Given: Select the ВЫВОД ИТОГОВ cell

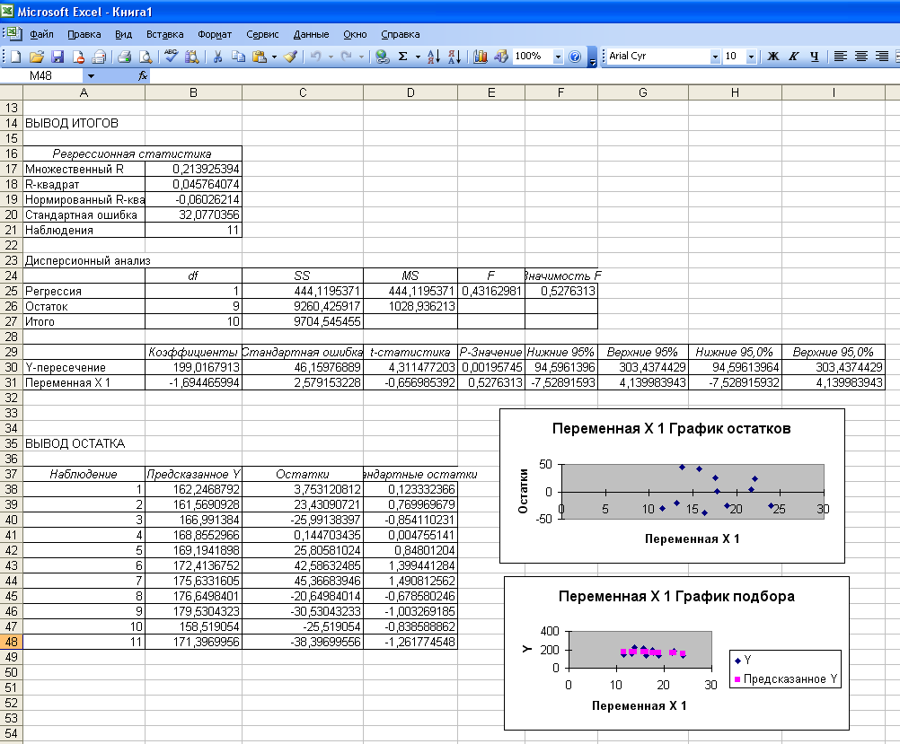Looking at the screenshot, I should pyautogui.click(x=84, y=123).
